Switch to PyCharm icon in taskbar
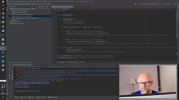 click(x=3, y=48)
